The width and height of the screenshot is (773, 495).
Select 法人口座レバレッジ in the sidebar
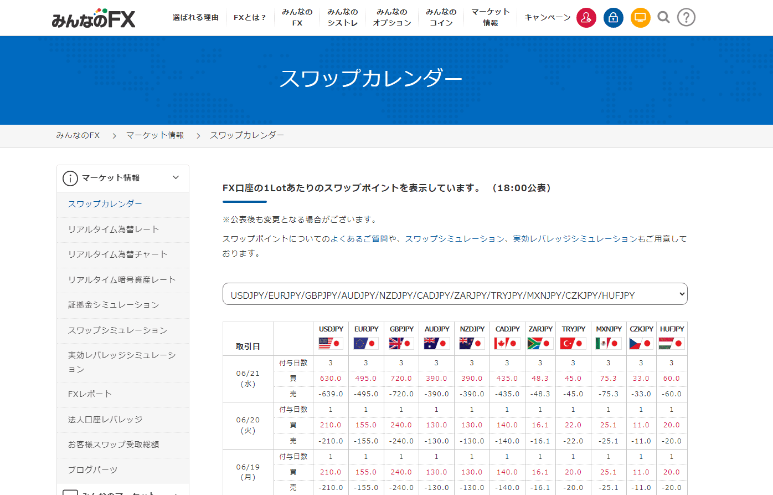[x=123, y=420]
